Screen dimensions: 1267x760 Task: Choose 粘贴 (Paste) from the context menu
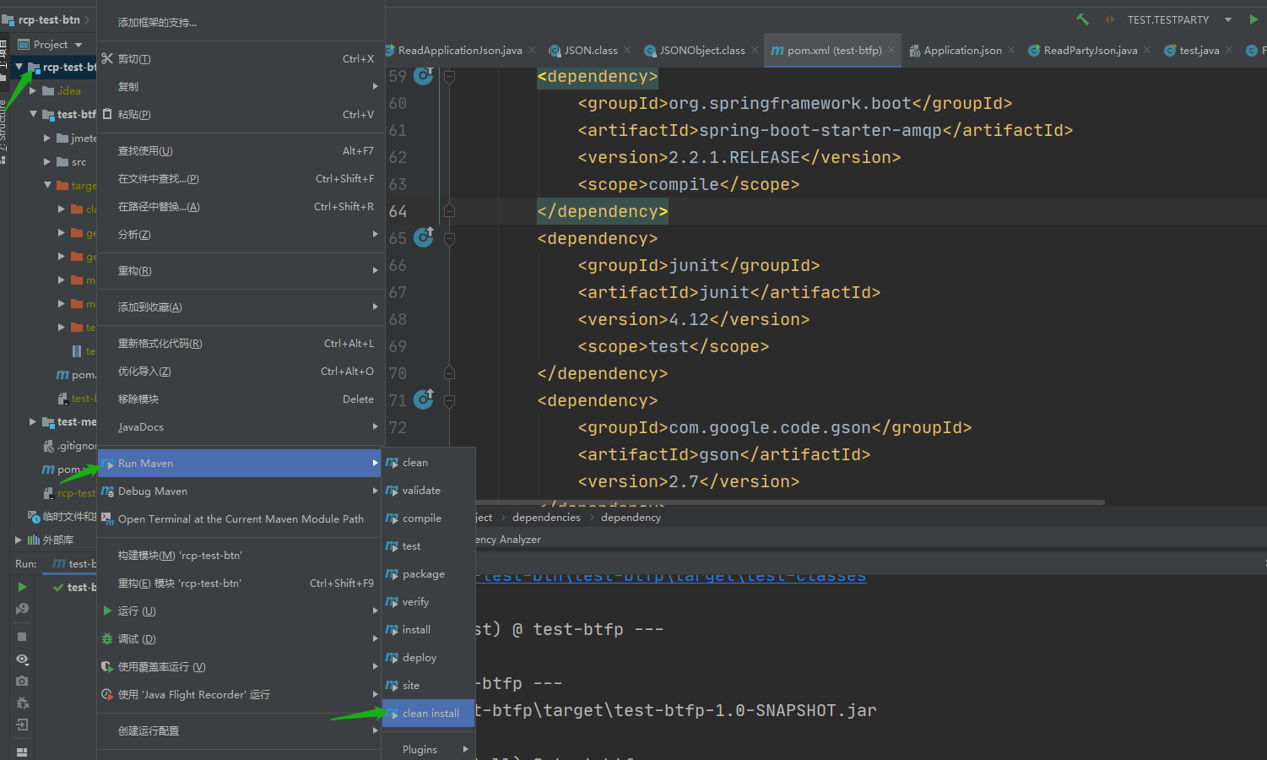click(x=241, y=115)
